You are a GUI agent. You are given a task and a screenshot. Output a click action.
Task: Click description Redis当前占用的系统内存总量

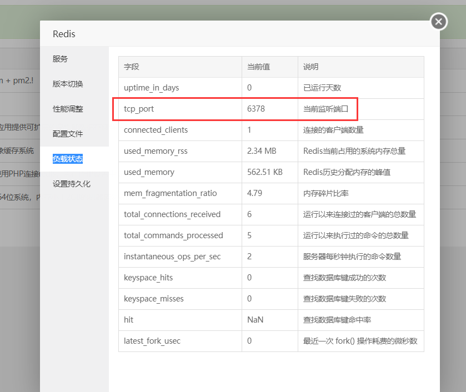(x=354, y=151)
